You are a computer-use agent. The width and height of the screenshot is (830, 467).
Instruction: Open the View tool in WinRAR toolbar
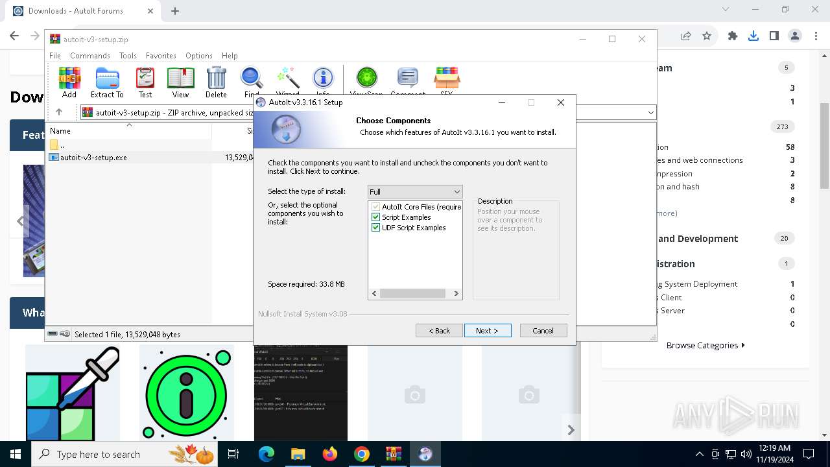tap(180, 82)
